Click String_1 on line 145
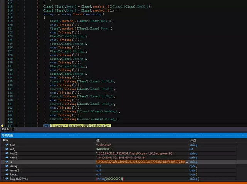The height and width of the screenshot is (184, 247). (x=111, y=119)
